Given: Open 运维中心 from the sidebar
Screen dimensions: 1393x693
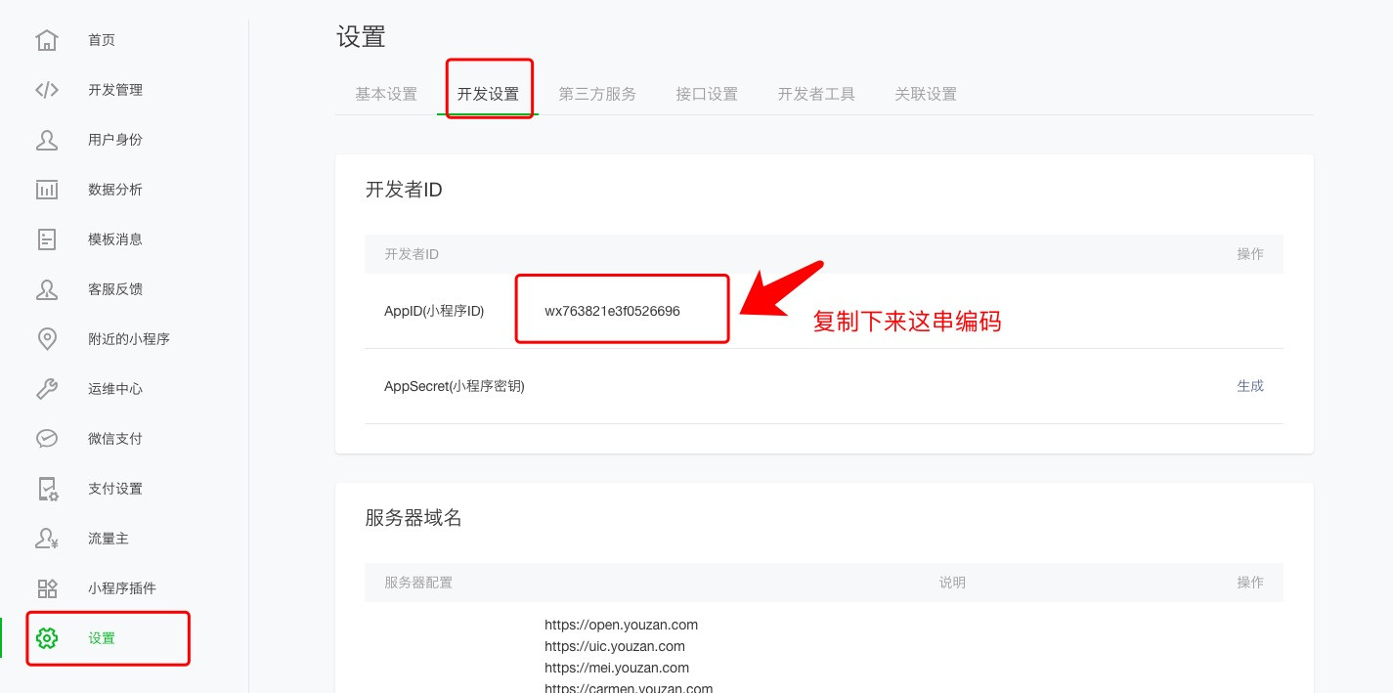Looking at the screenshot, I should click(115, 389).
